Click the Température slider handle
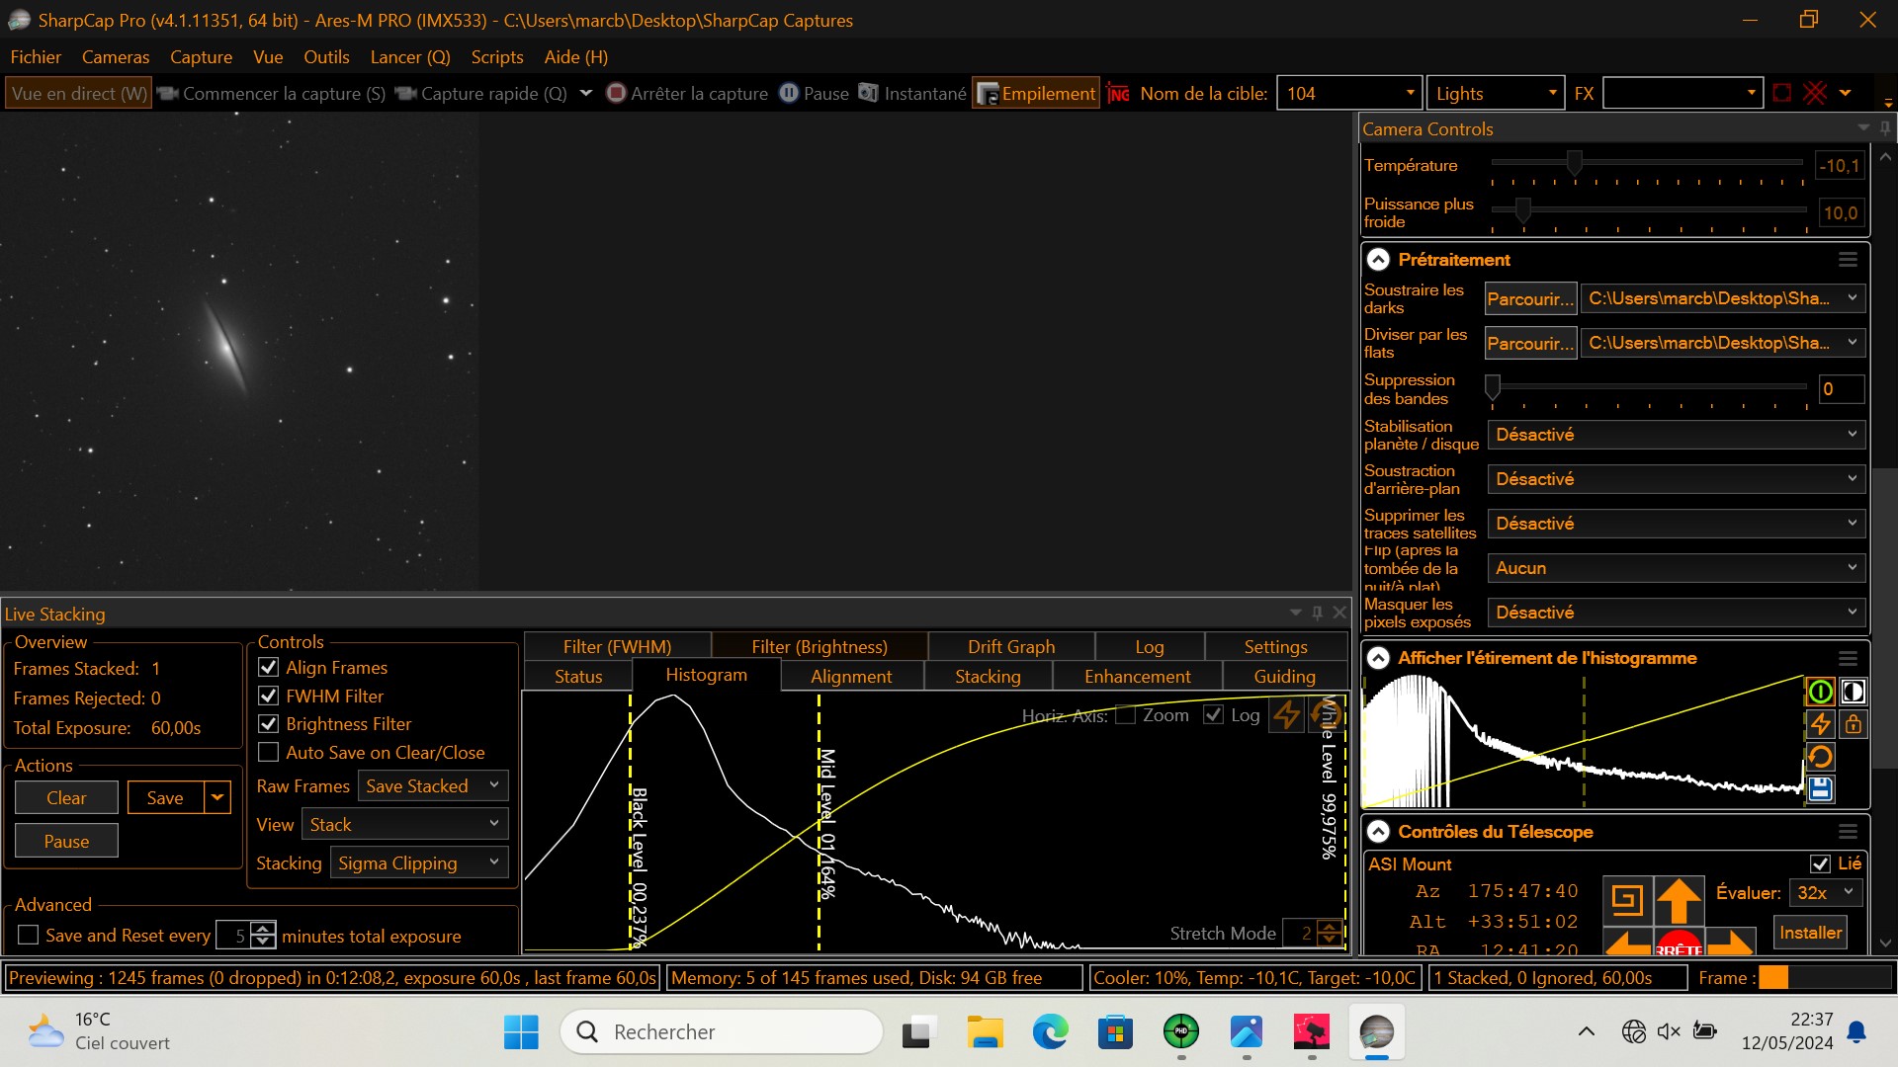 pyautogui.click(x=1575, y=162)
